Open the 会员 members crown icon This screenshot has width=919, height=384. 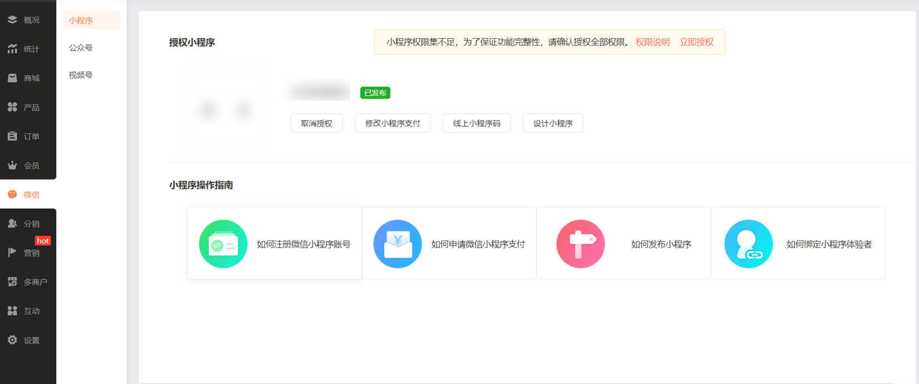[x=12, y=165]
